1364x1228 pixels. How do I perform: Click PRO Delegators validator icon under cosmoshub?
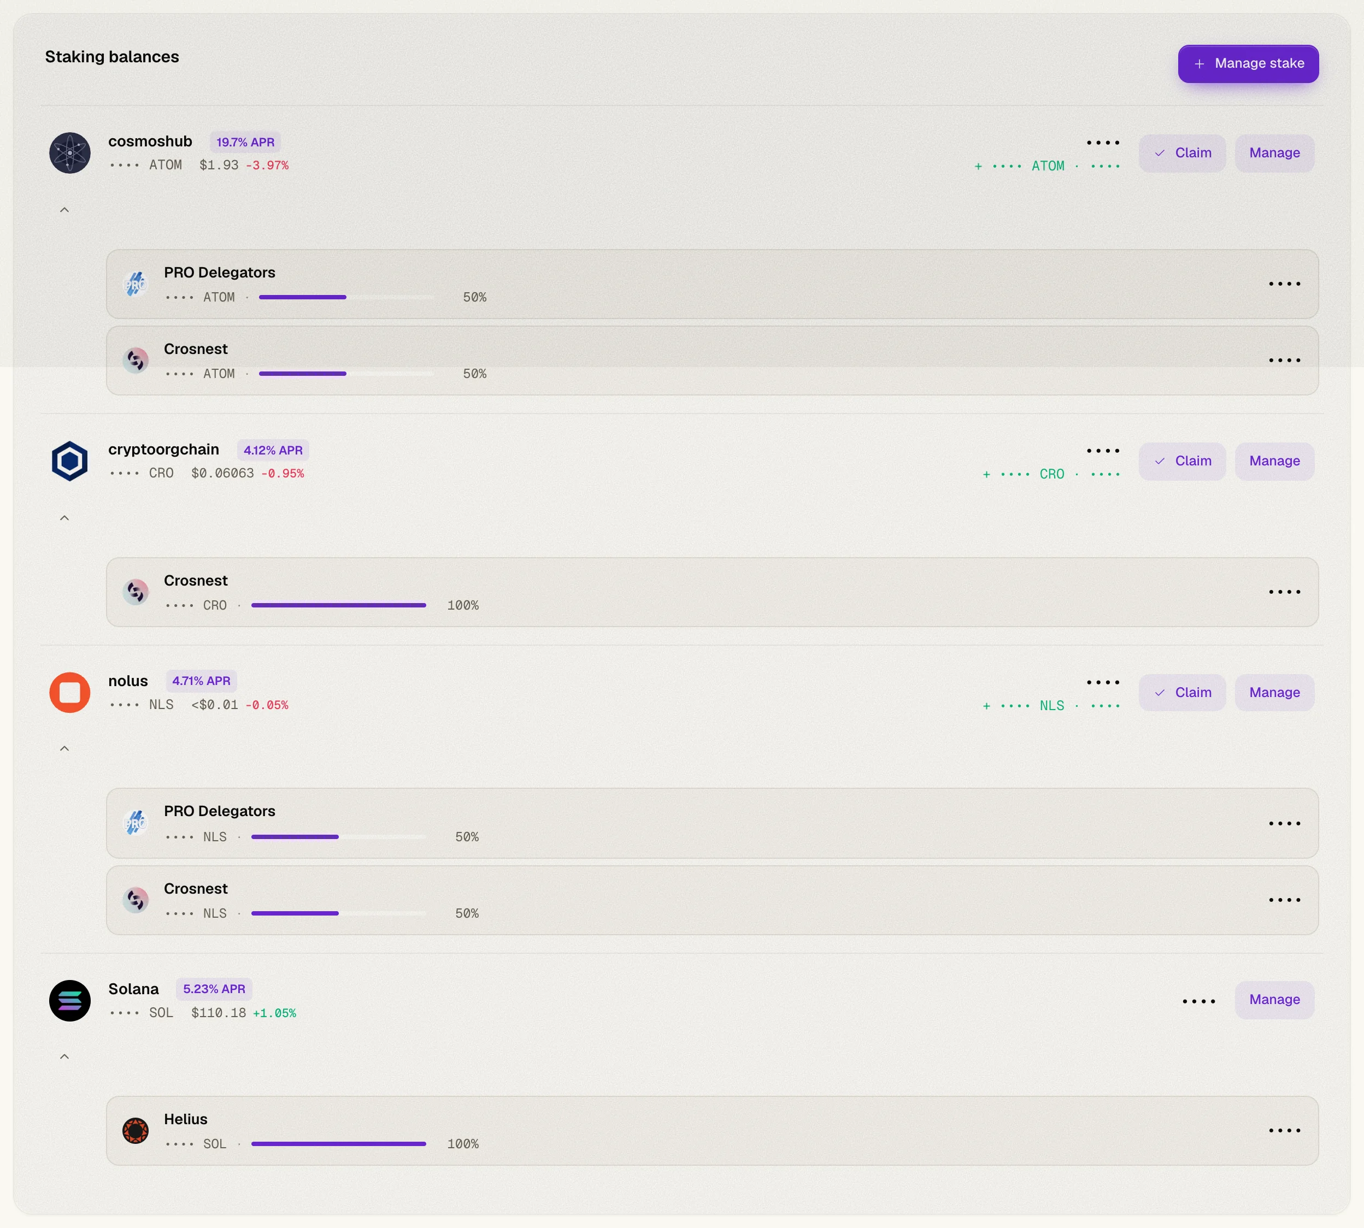click(x=136, y=284)
